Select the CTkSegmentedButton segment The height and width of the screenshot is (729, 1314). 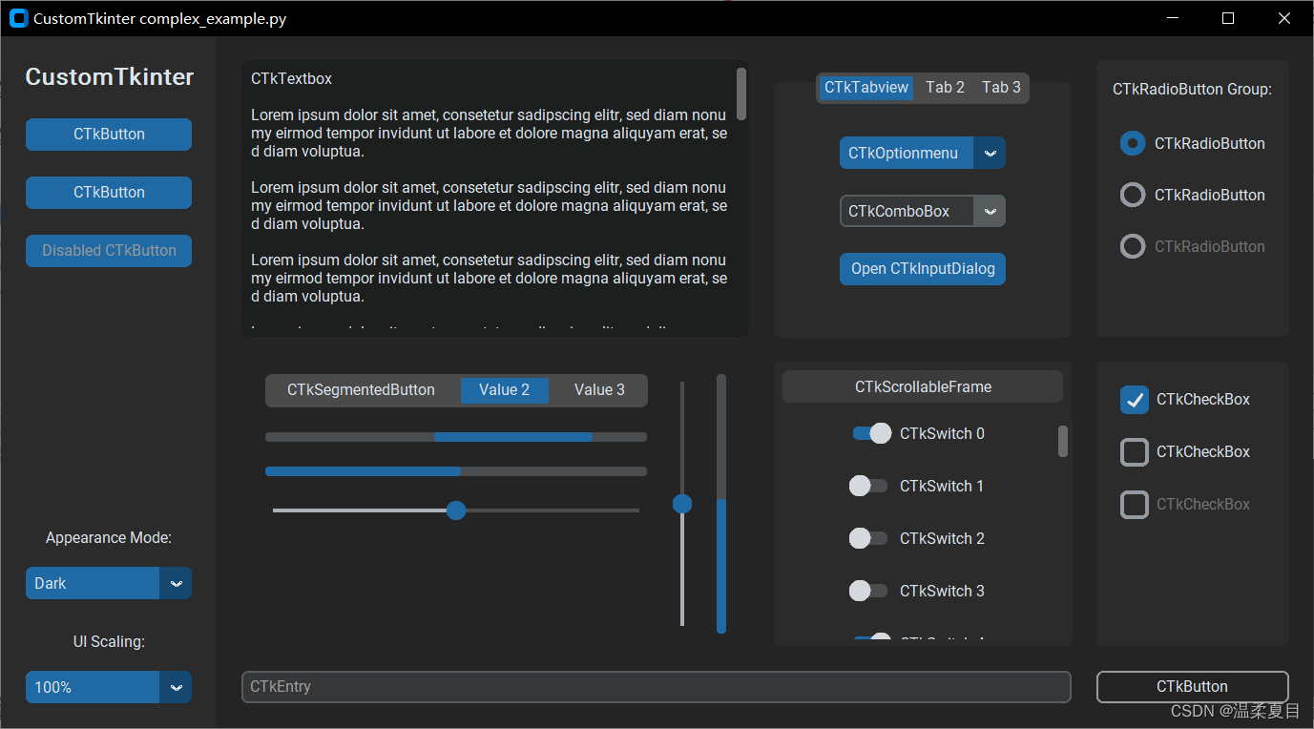coord(362,390)
